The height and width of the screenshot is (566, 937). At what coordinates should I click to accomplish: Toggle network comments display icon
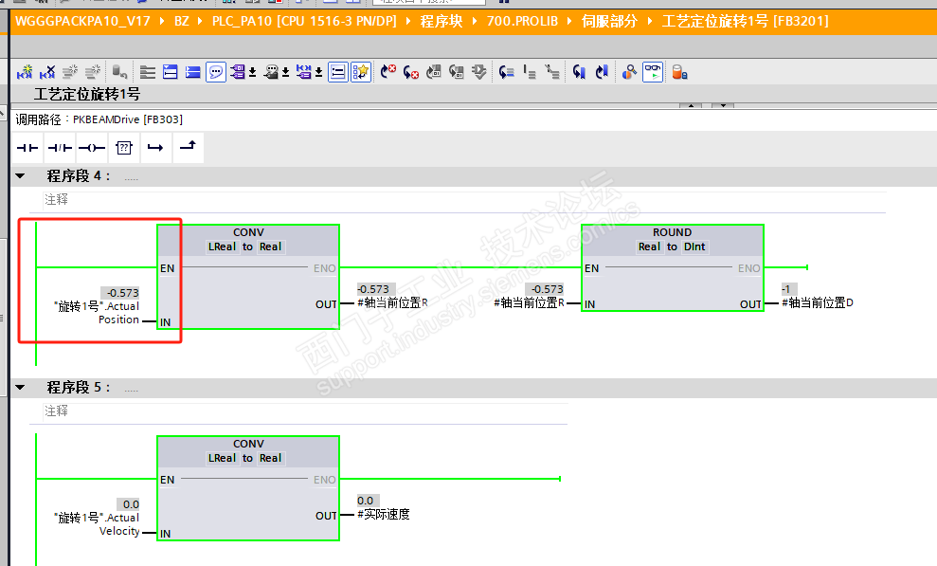click(271, 72)
